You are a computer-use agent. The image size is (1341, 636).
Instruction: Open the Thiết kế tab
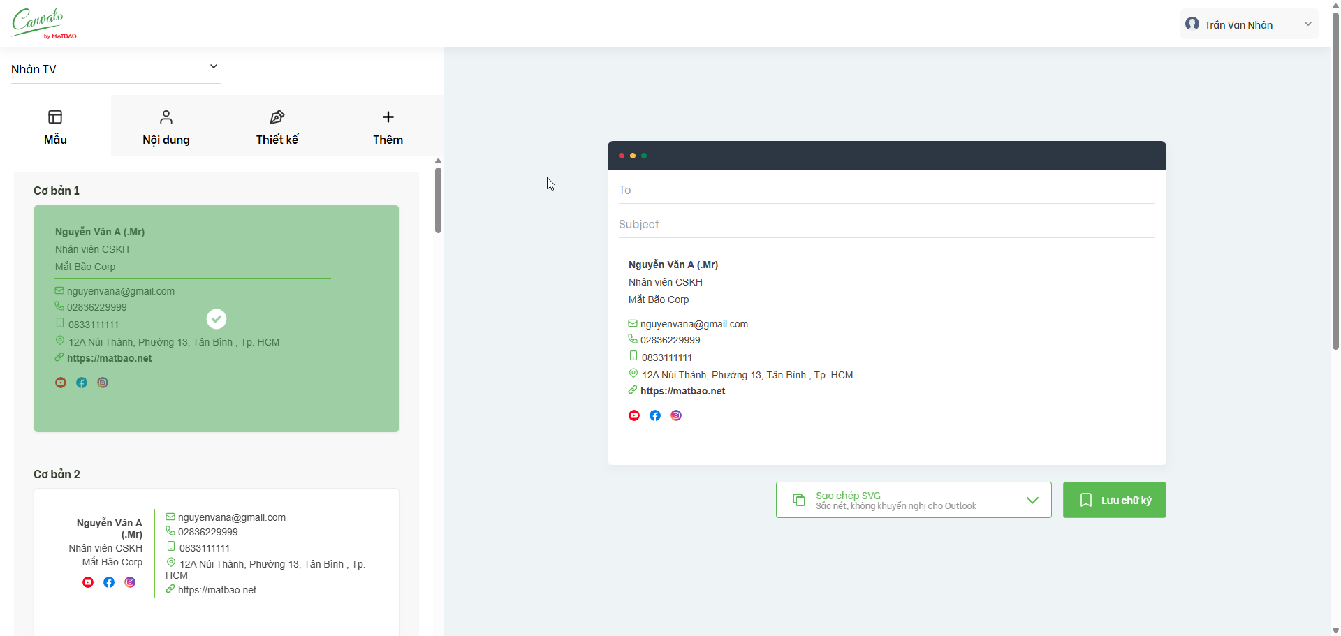[x=277, y=126]
